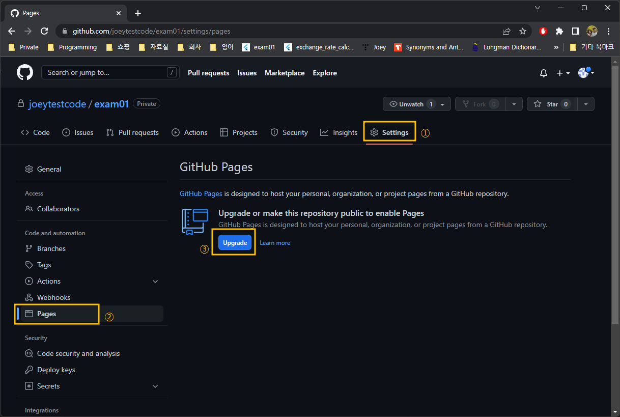Image resolution: width=620 pixels, height=417 pixels.
Task: Open the repository Pull requests tab
Action: pyautogui.click(x=132, y=132)
